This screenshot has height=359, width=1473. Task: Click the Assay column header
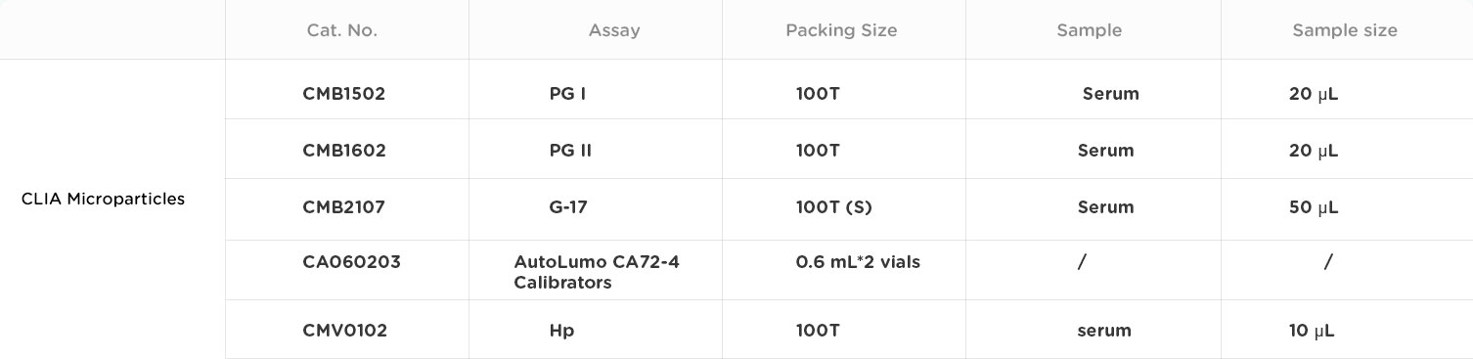pos(614,30)
